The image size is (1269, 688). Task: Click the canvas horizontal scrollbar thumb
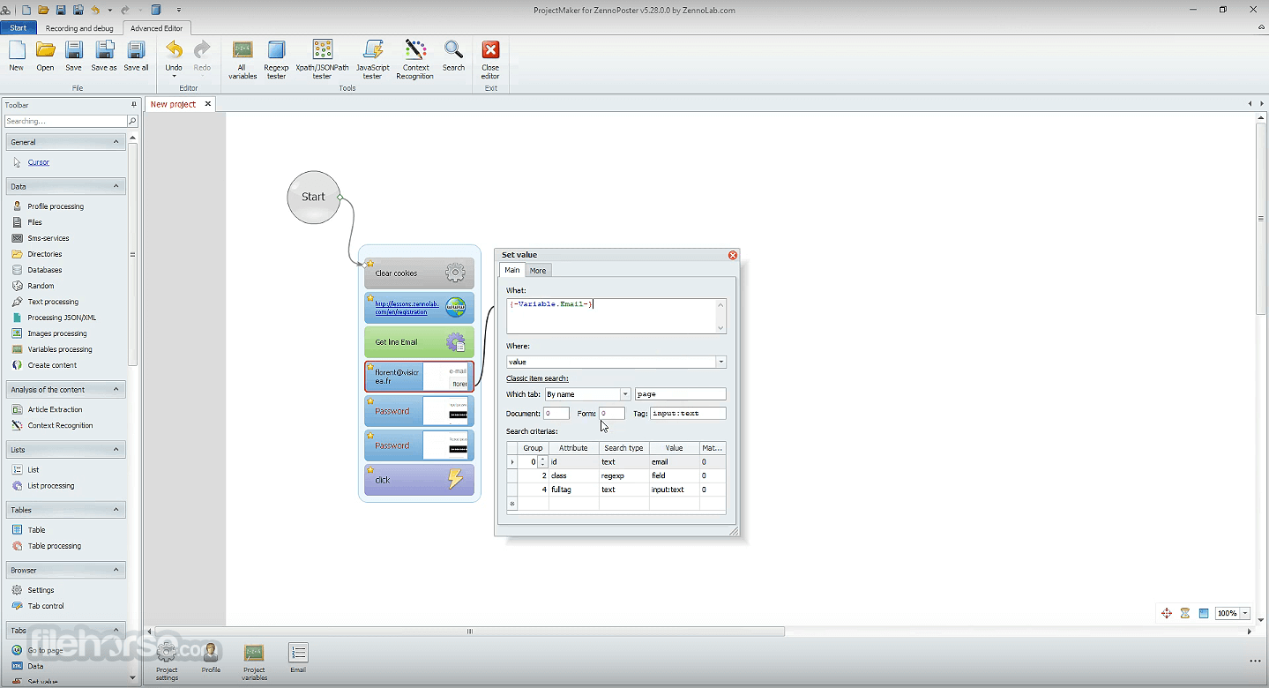[x=470, y=632]
